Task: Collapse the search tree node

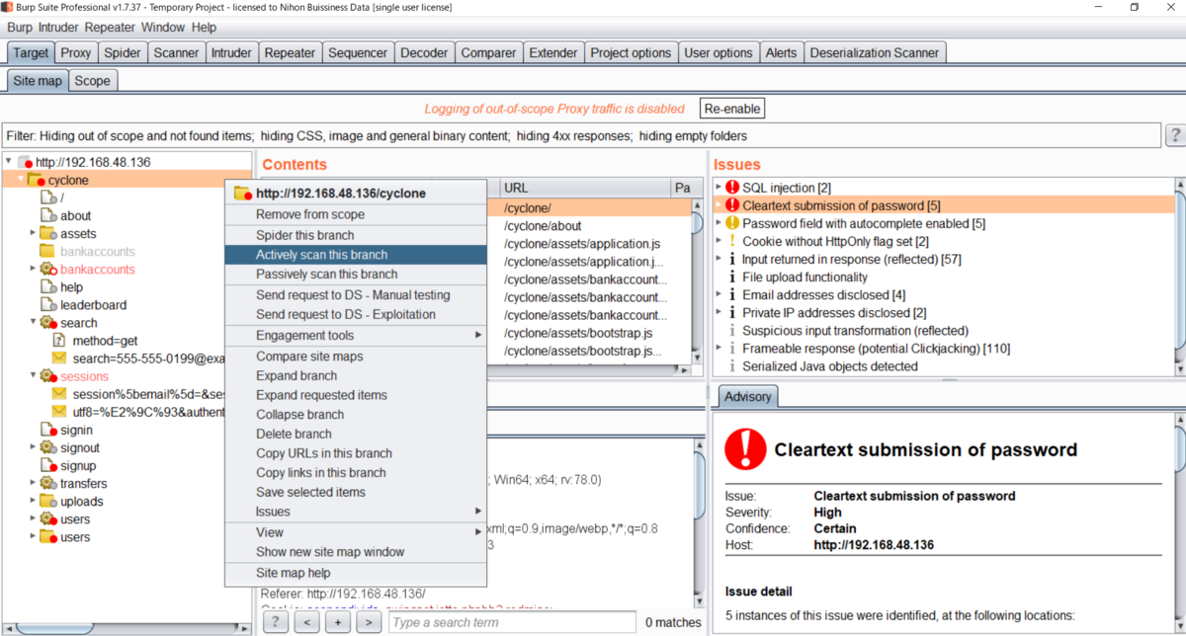Action: [33, 323]
